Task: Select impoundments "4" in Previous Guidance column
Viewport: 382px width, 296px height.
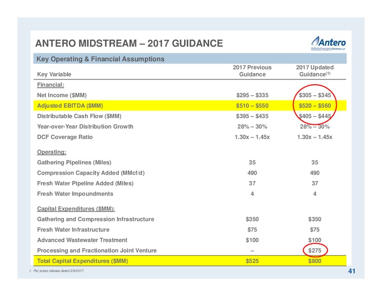Action: coord(252,194)
